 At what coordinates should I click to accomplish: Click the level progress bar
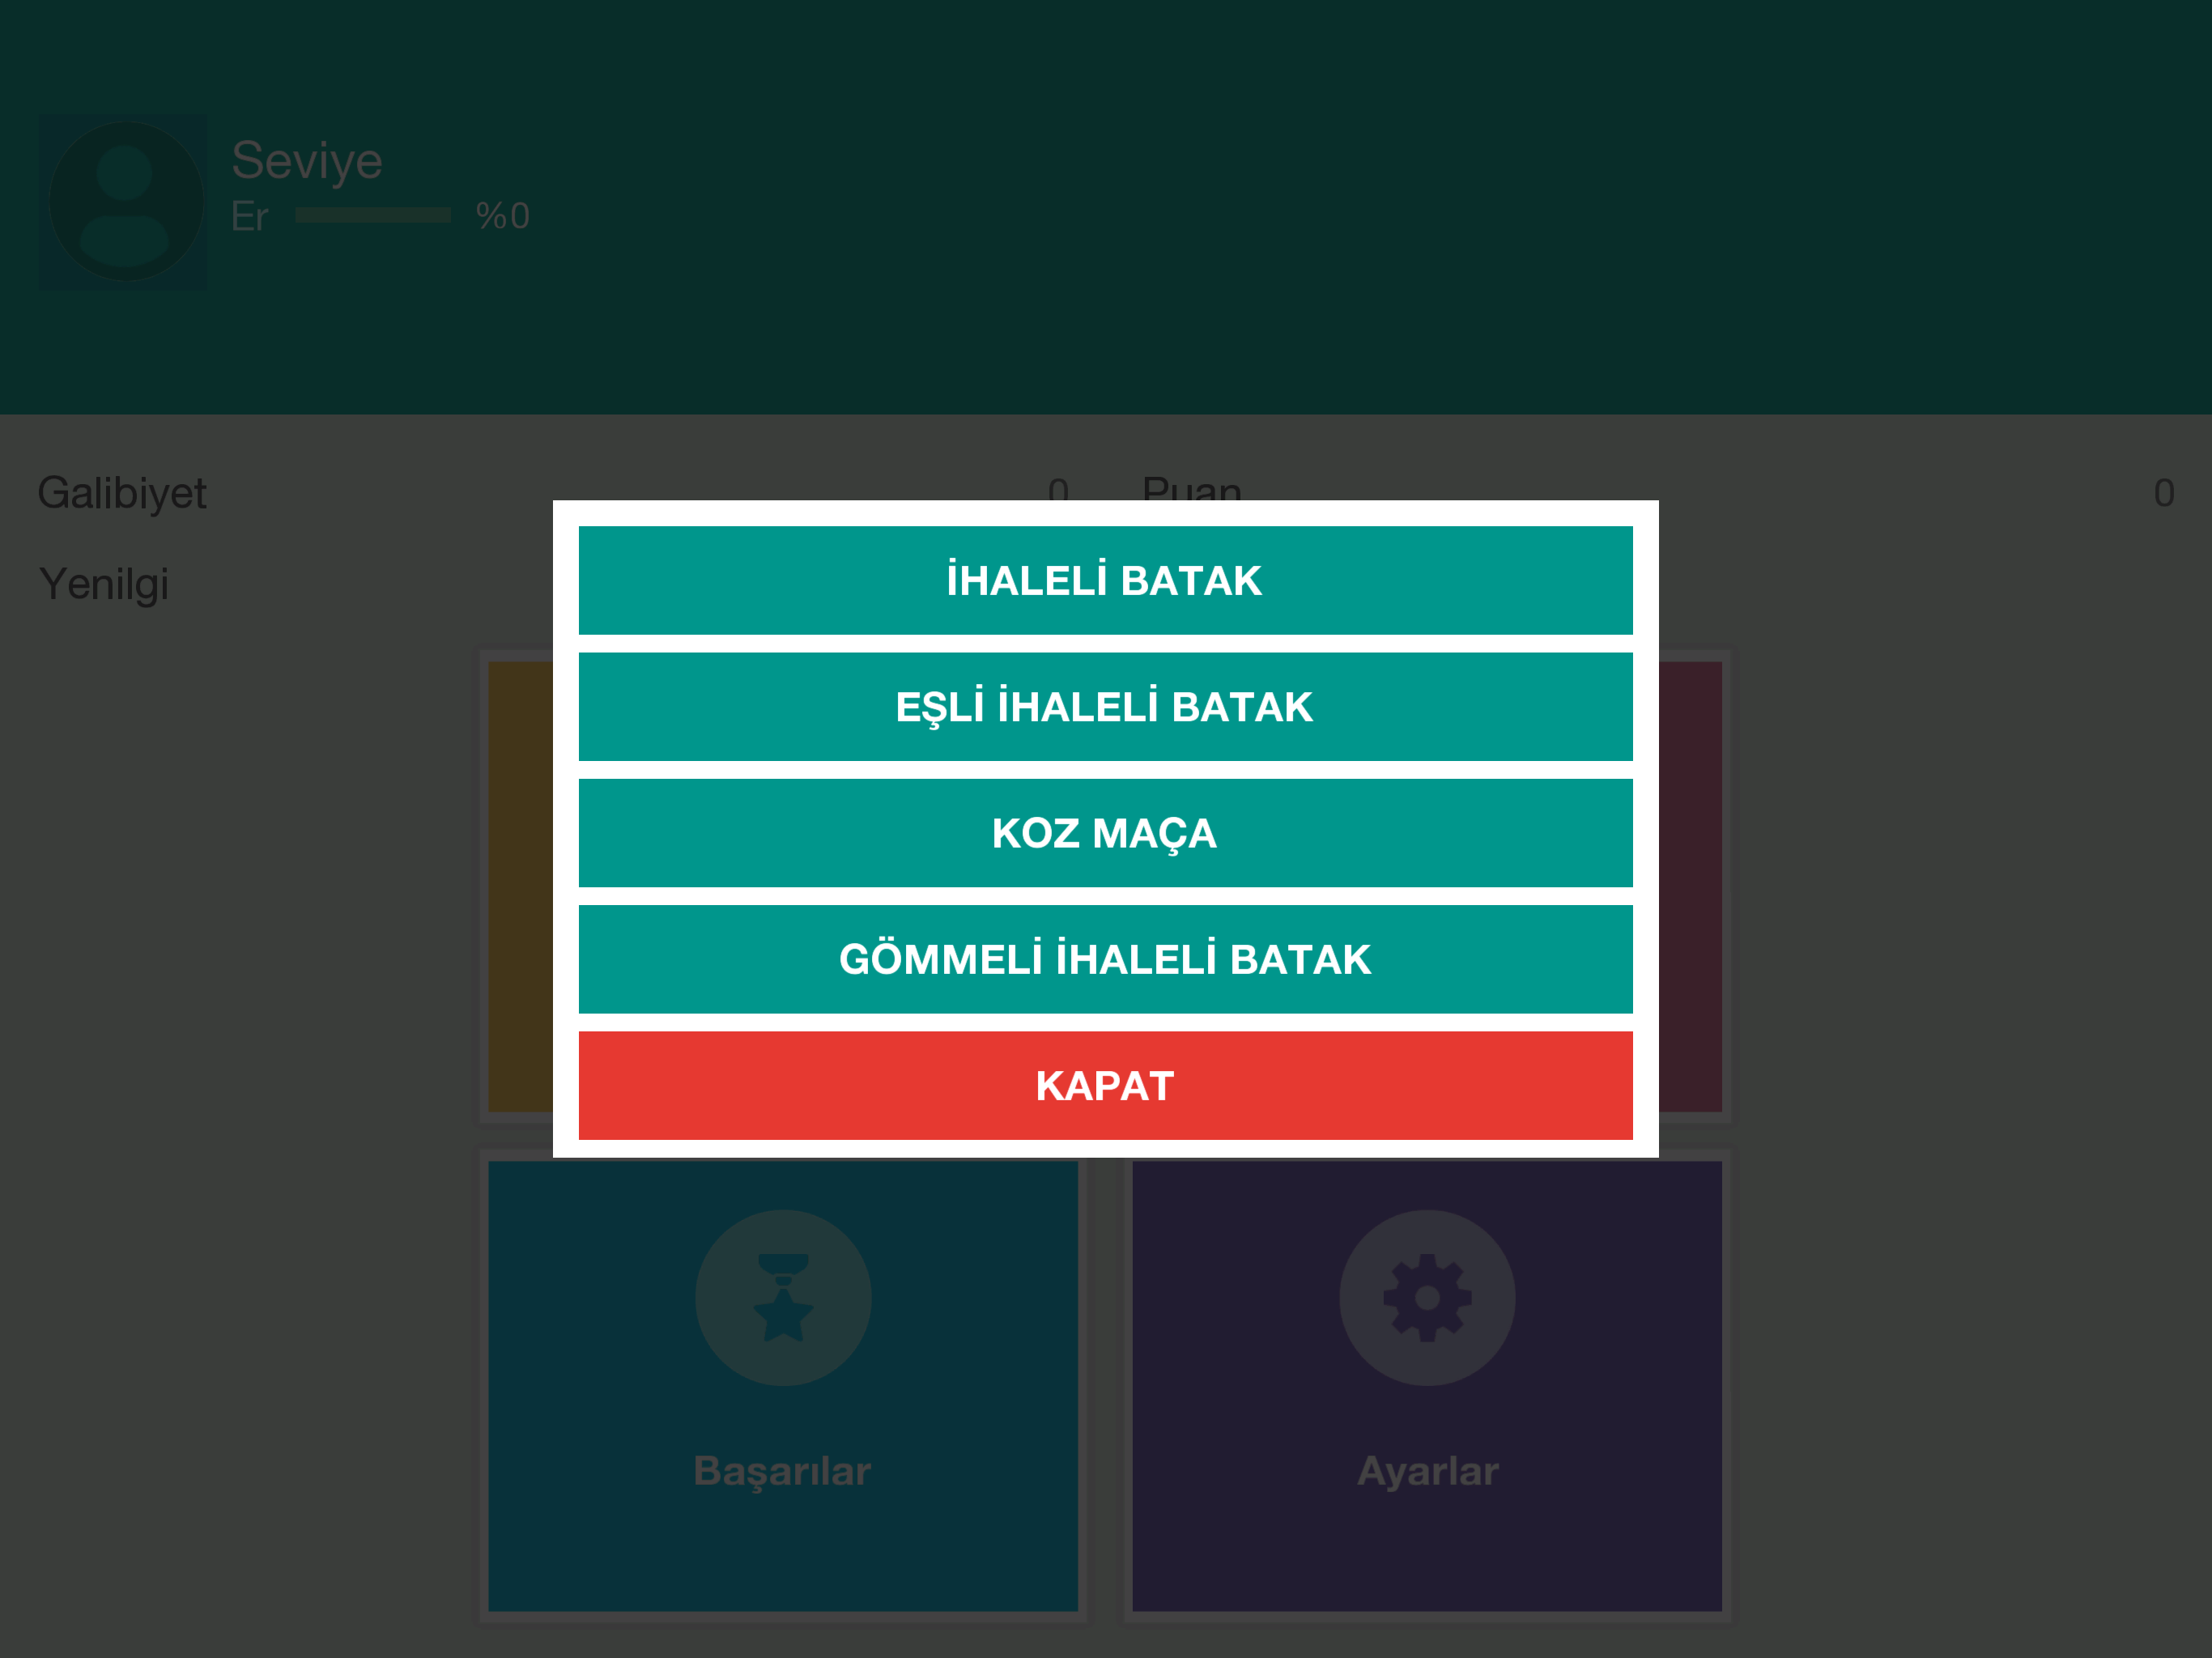[373, 215]
